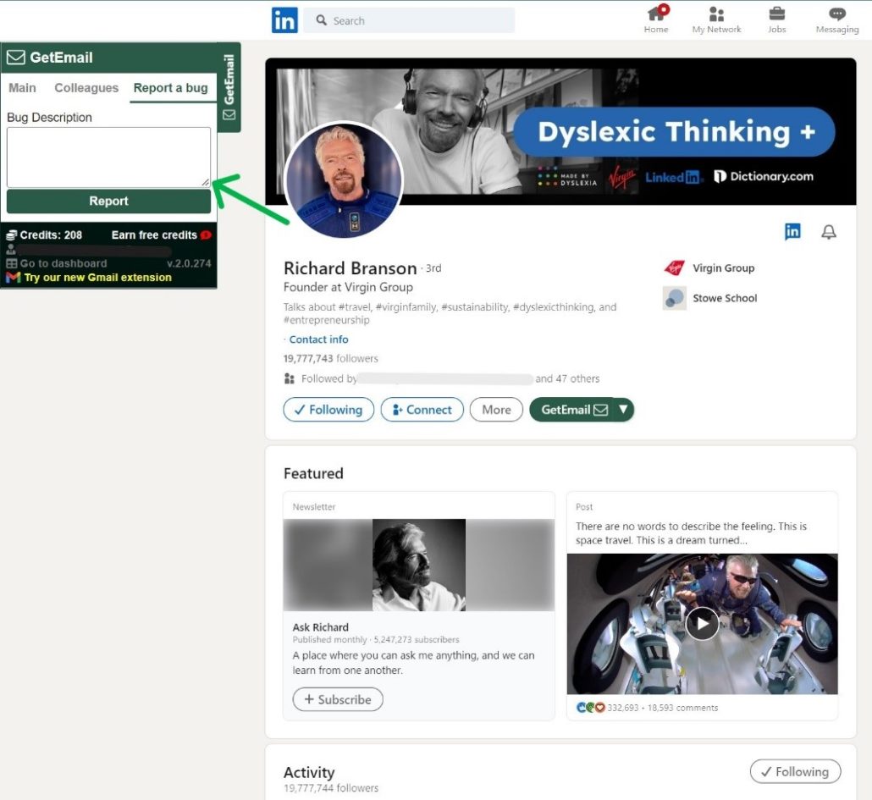Click the notification bell icon on profile

829,232
